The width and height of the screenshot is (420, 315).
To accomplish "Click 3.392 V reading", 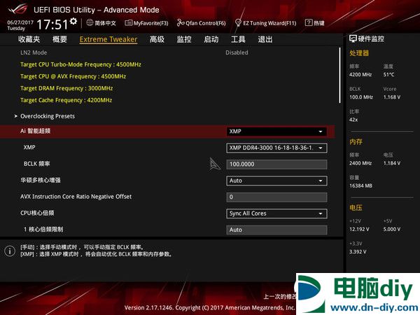I will coord(358,252).
